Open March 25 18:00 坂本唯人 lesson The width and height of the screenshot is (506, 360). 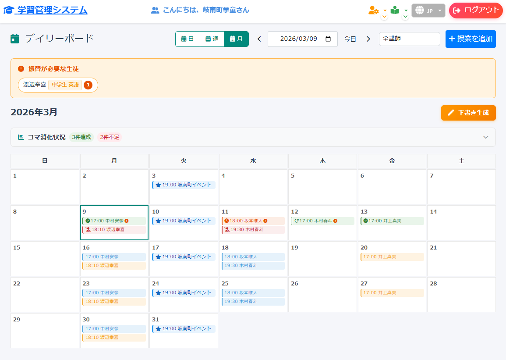click(x=253, y=292)
